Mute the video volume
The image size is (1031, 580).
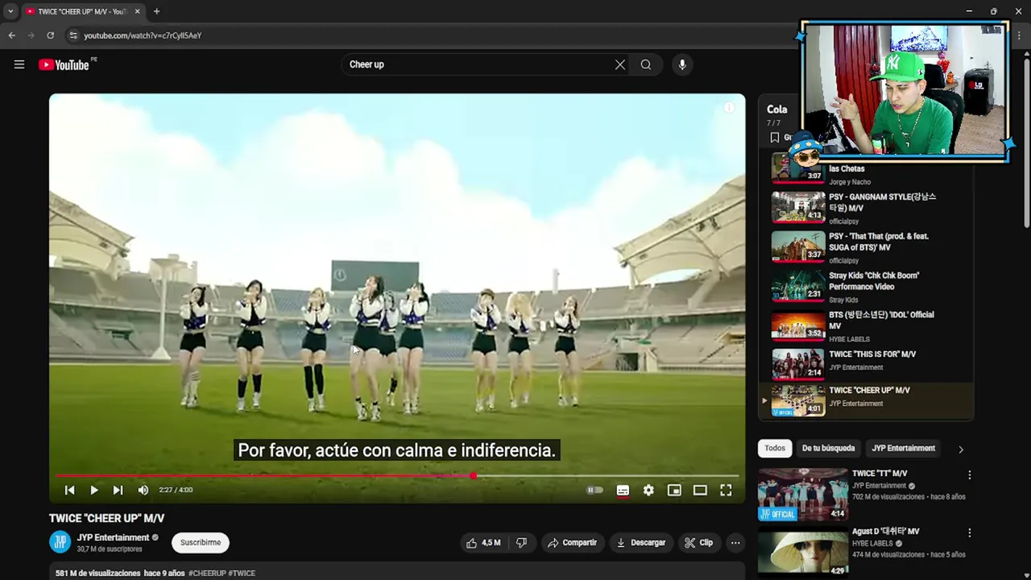click(143, 490)
